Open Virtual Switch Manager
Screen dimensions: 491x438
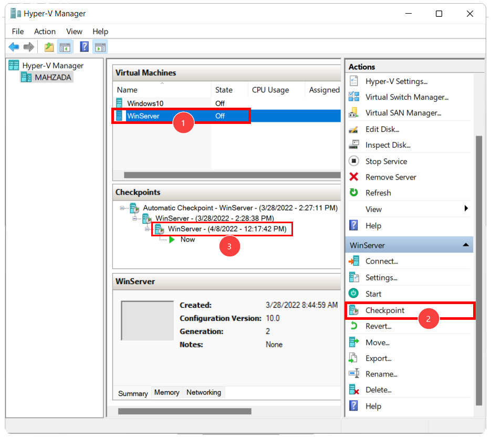click(407, 97)
